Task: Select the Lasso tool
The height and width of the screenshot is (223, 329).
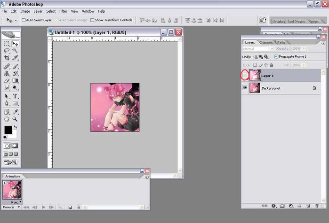Action: [x=7, y=50]
